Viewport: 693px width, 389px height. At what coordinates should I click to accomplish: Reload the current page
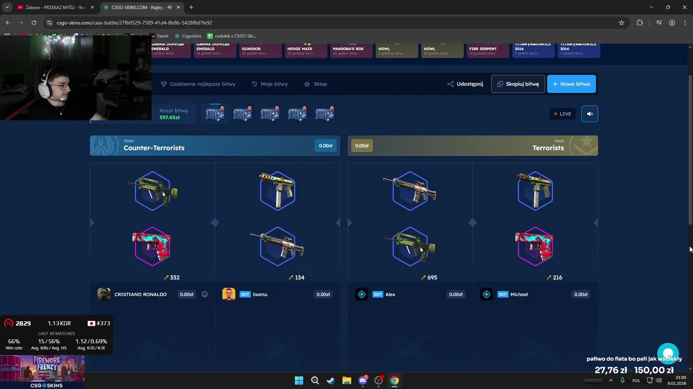(34, 23)
